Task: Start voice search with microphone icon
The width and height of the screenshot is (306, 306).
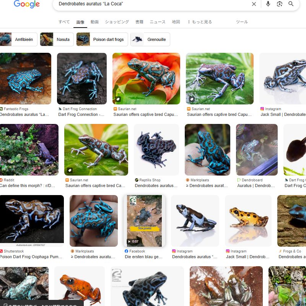Action: click(268, 4)
